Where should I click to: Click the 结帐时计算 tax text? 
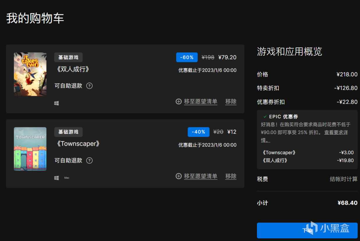coord(344,179)
